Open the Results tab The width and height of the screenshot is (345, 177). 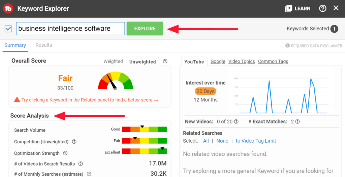coord(44,45)
